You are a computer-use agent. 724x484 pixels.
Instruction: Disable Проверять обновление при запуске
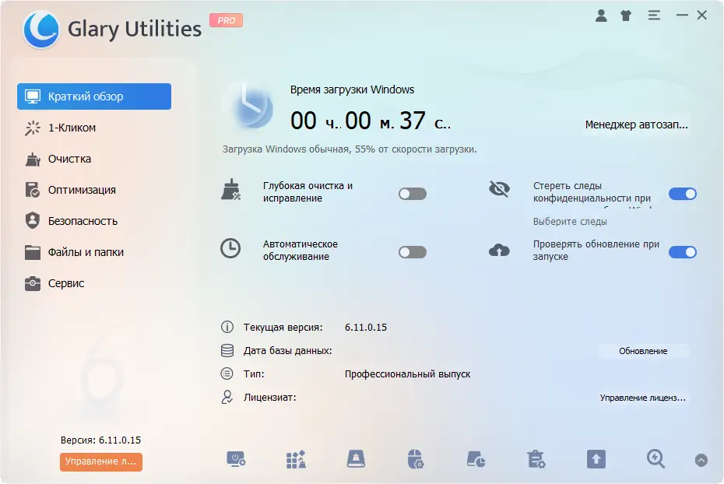point(683,251)
